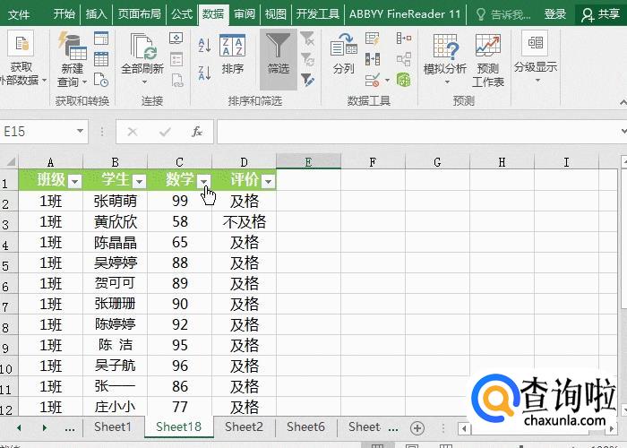Click the flash fill icon

point(373,39)
